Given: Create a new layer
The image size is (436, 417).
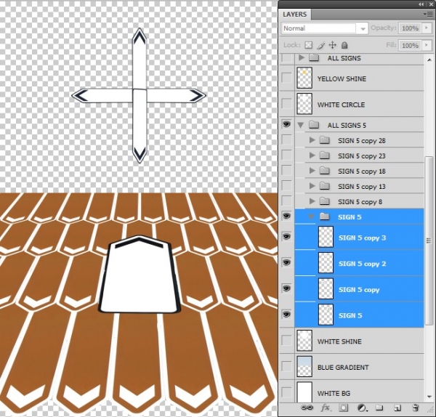Looking at the screenshot, I should 397,408.
